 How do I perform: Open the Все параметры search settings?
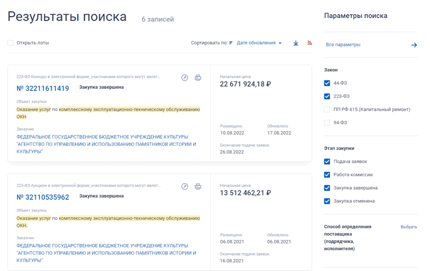(343, 45)
